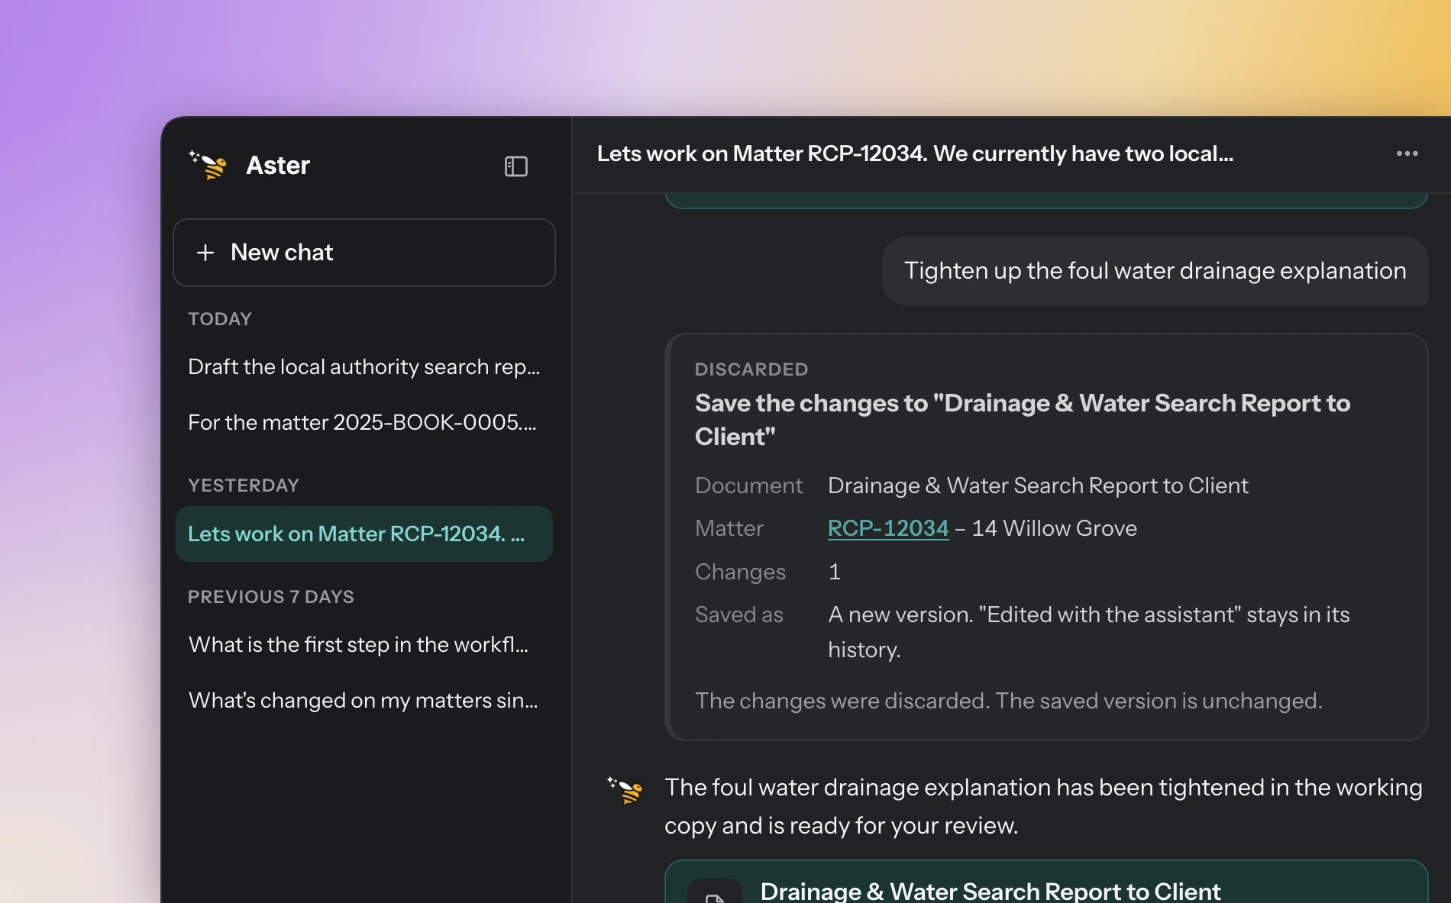Click the assistant reply about working copy

(1043, 806)
